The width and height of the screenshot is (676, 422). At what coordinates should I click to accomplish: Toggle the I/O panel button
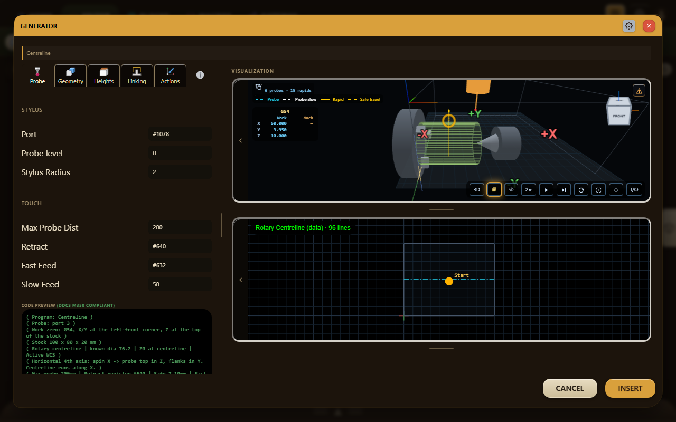click(x=634, y=189)
